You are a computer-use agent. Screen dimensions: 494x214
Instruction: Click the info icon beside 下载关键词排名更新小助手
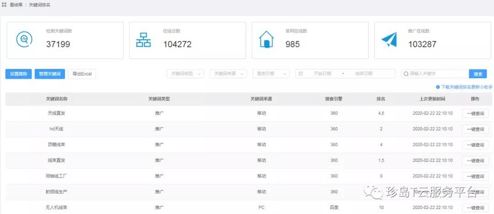438,87
